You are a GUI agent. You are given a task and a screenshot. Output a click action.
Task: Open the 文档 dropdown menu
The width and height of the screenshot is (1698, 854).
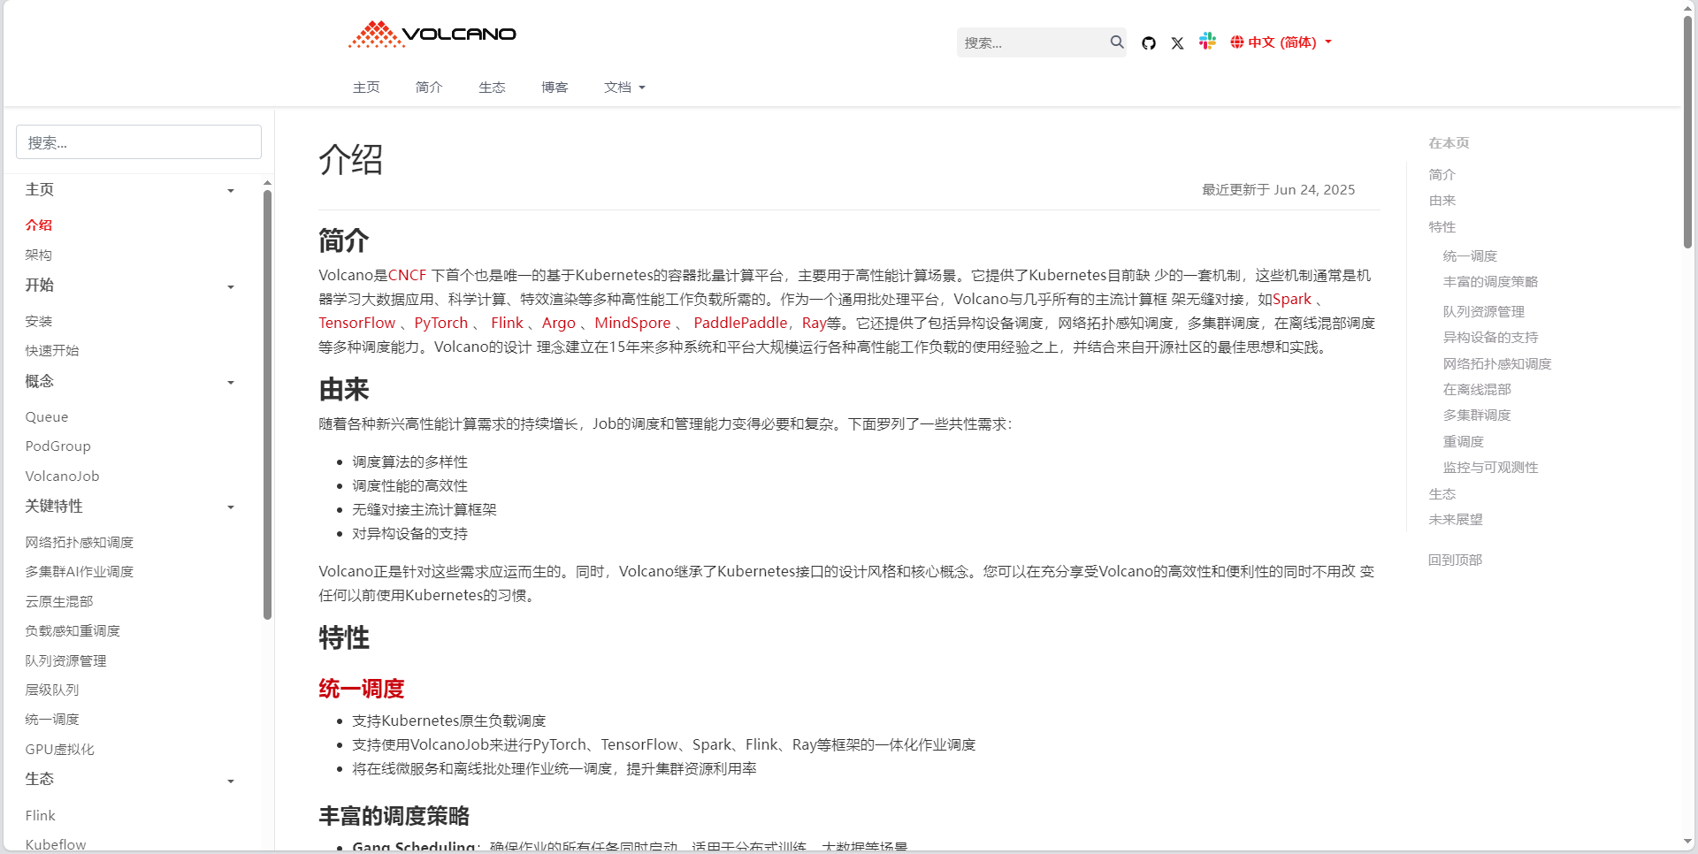point(624,87)
